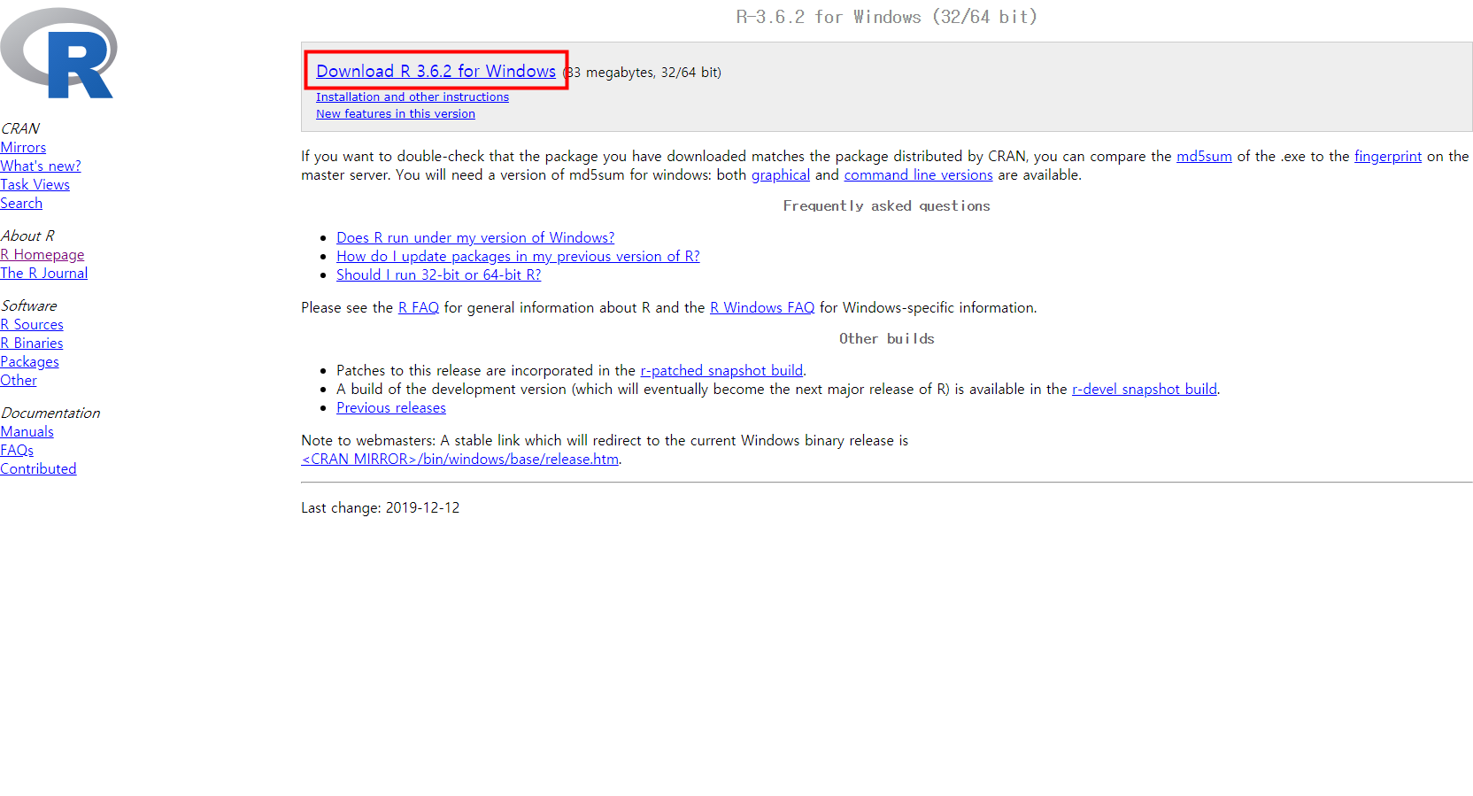Go to R Binaries
1473x796 pixels.
32,343
